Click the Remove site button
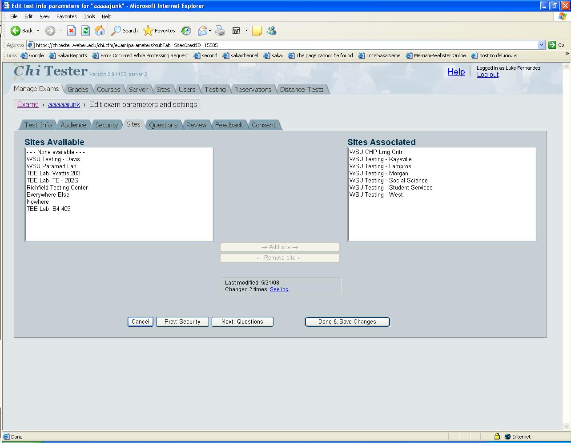 coord(280,257)
